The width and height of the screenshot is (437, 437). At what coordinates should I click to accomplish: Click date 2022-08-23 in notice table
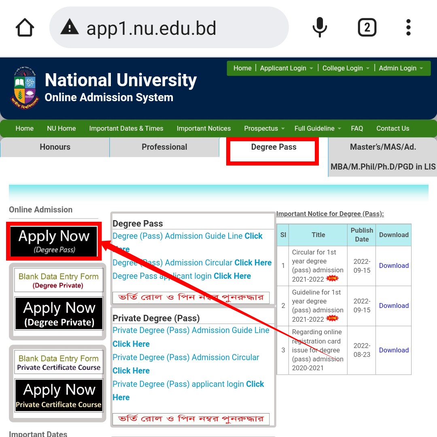pyautogui.click(x=362, y=350)
